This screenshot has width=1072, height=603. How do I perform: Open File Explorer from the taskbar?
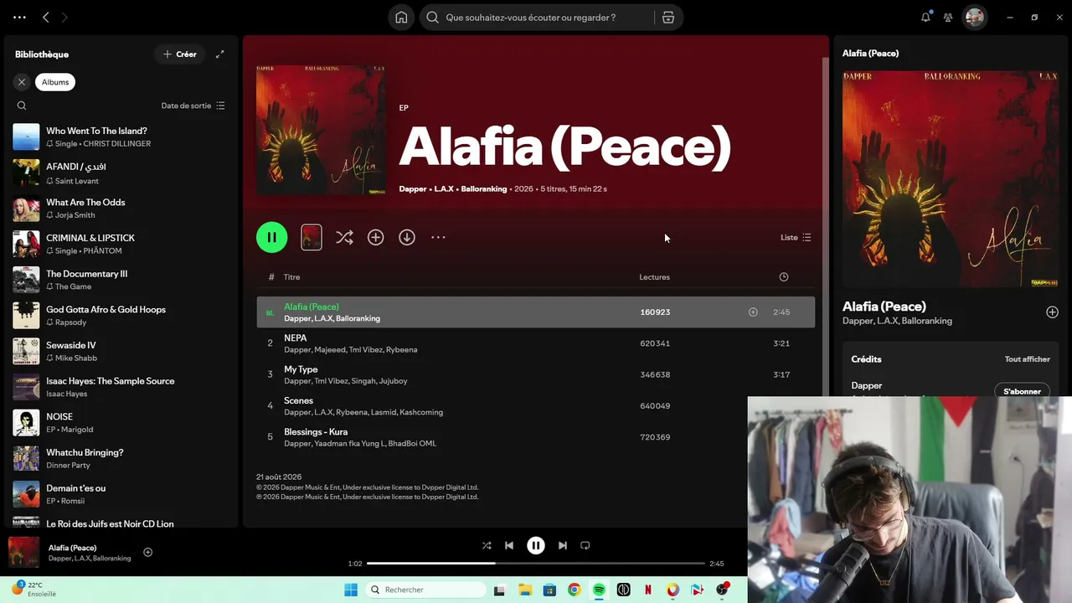point(525,590)
